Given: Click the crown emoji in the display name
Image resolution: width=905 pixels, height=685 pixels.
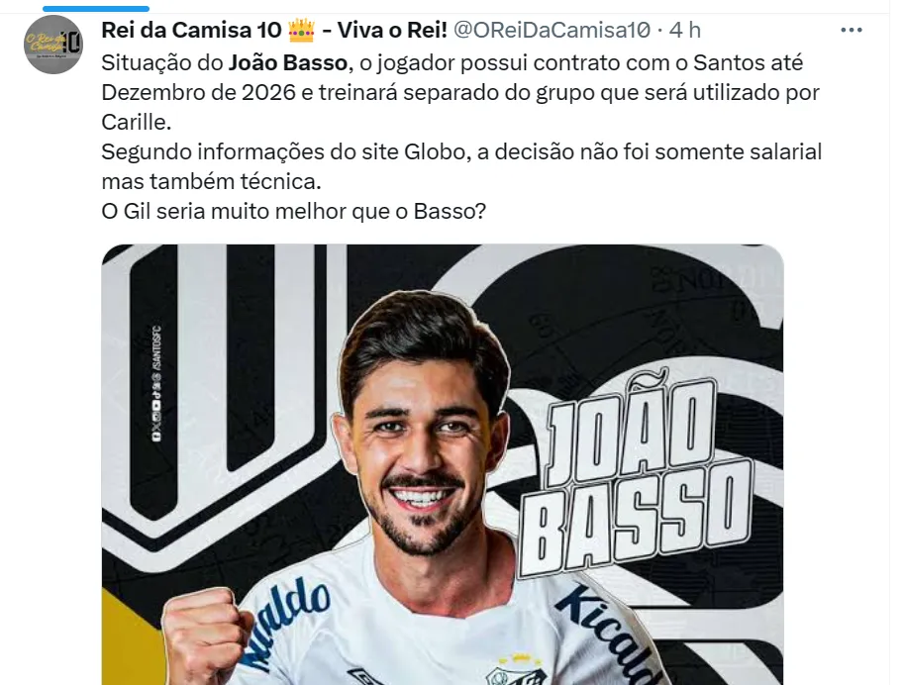Looking at the screenshot, I should coord(301,30).
